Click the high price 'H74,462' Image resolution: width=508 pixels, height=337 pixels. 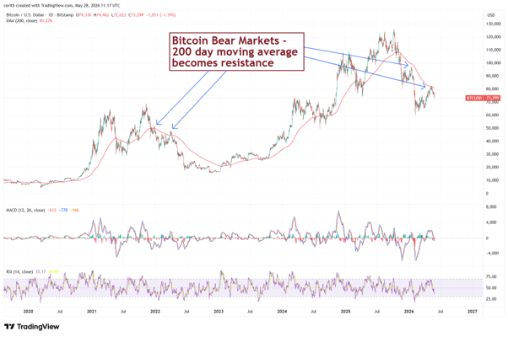pos(101,15)
